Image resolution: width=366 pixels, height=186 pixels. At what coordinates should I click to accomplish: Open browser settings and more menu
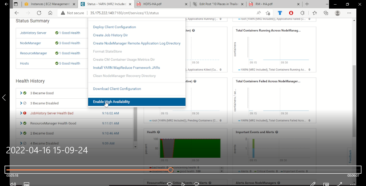(349, 13)
